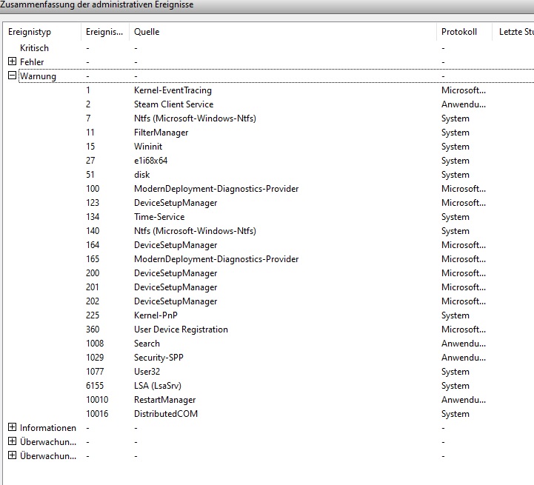Select the e1i68x64 event row
Viewport: 534px width, 485px height.
click(x=268, y=161)
